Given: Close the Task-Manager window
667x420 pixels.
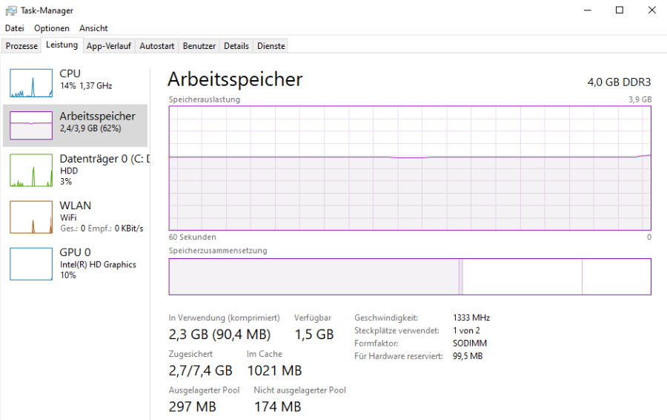Looking at the screenshot, I should [651, 10].
